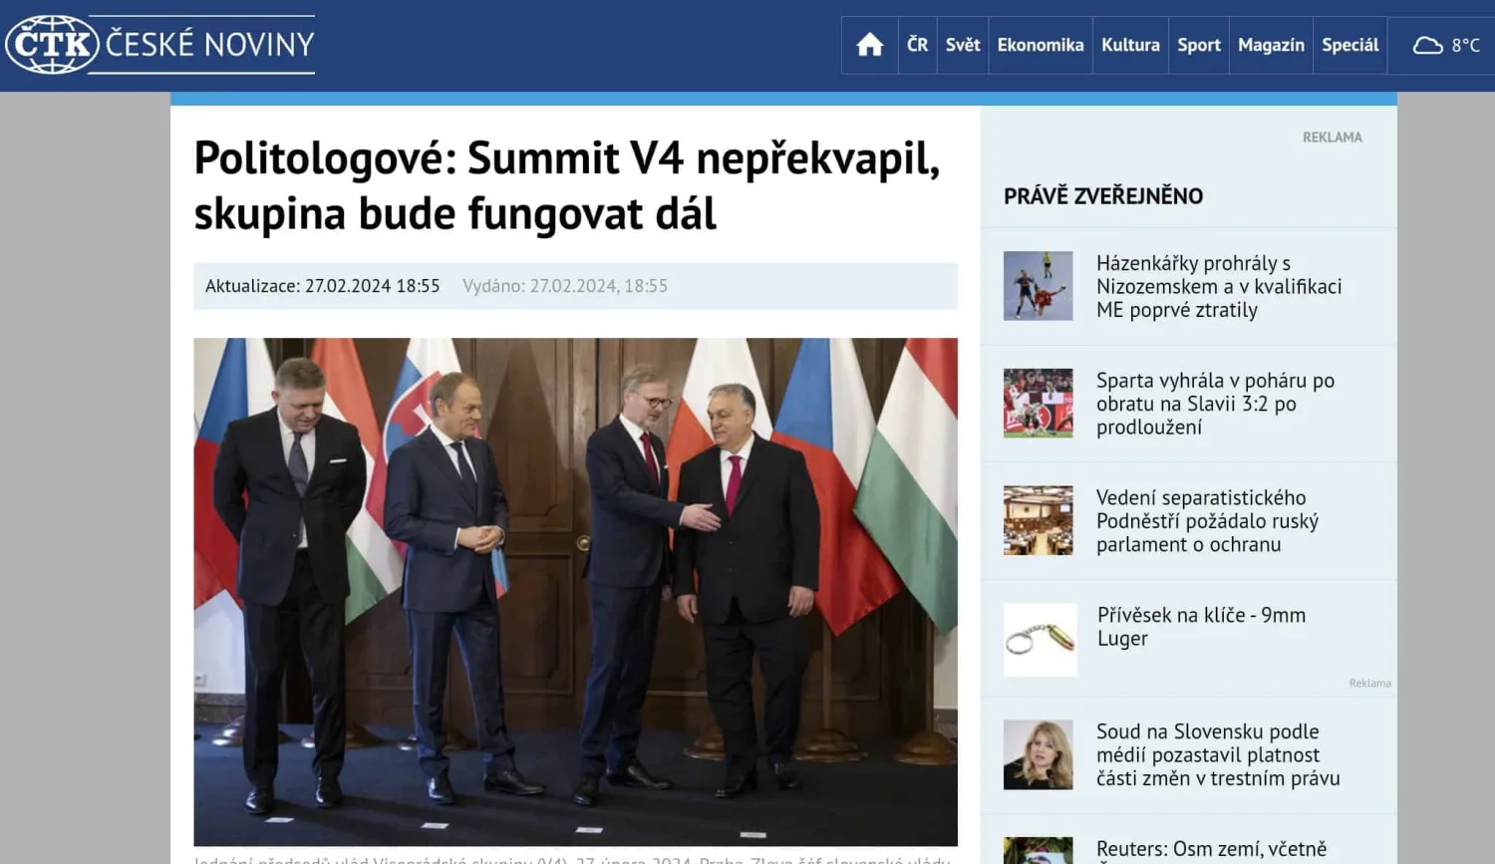Image resolution: width=1495 pixels, height=864 pixels.
Task: Select the Ekonomika menu item
Action: (x=1041, y=45)
